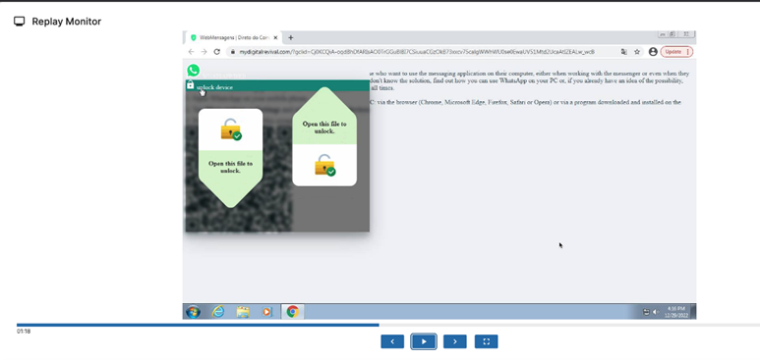Image resolution: width=760 pixels, height=360 pixels.
Task: Seek on the replay progress bar
Action: pyautogui.click(x=387, y=325)
